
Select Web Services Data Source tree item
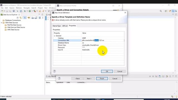[x=16, y=27]
